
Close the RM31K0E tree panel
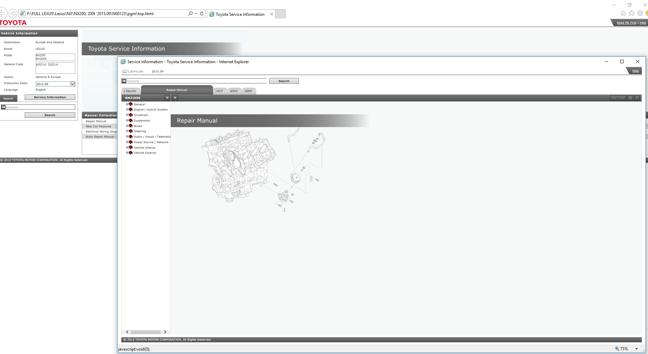pos(167,98)
